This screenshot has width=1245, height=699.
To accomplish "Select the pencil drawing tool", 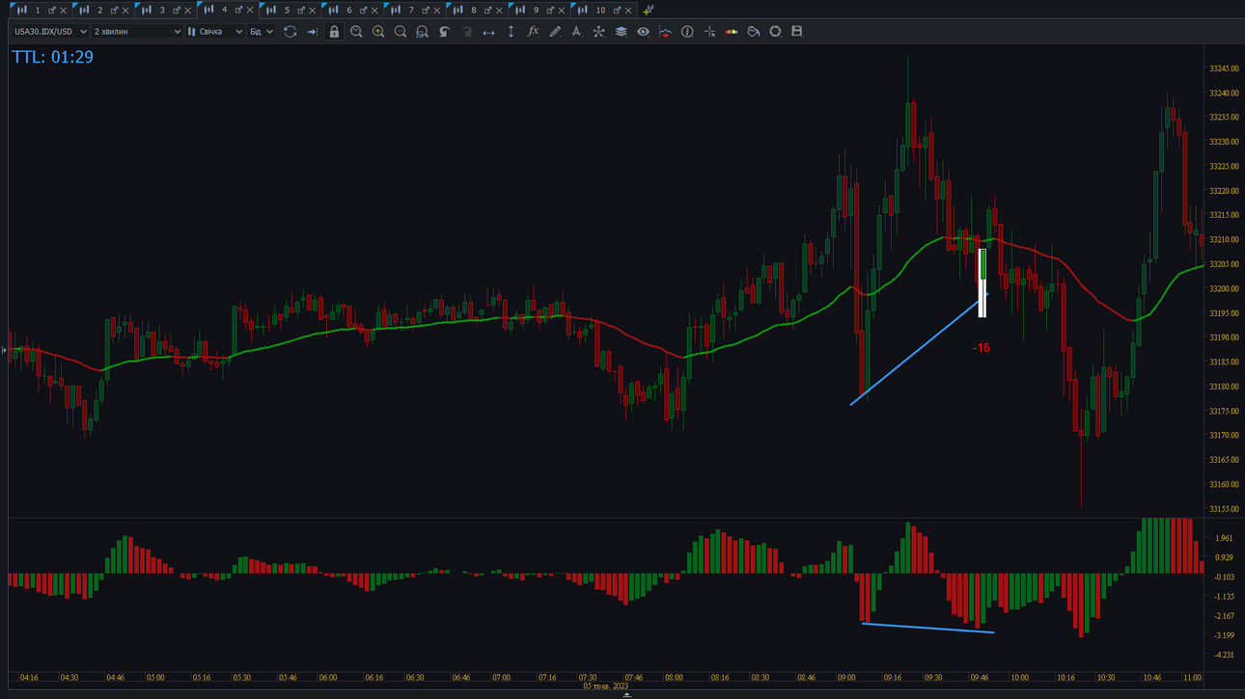I will point(555,32).
